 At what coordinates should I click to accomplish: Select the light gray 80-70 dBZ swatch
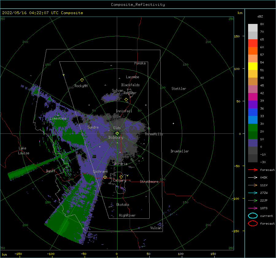click(x=253, y=28)
